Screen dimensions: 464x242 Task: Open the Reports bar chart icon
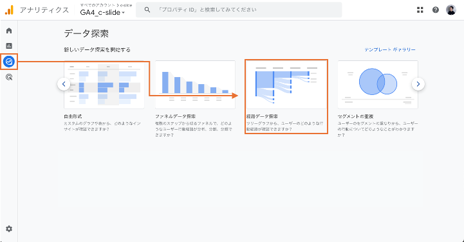tap(9, 46)
